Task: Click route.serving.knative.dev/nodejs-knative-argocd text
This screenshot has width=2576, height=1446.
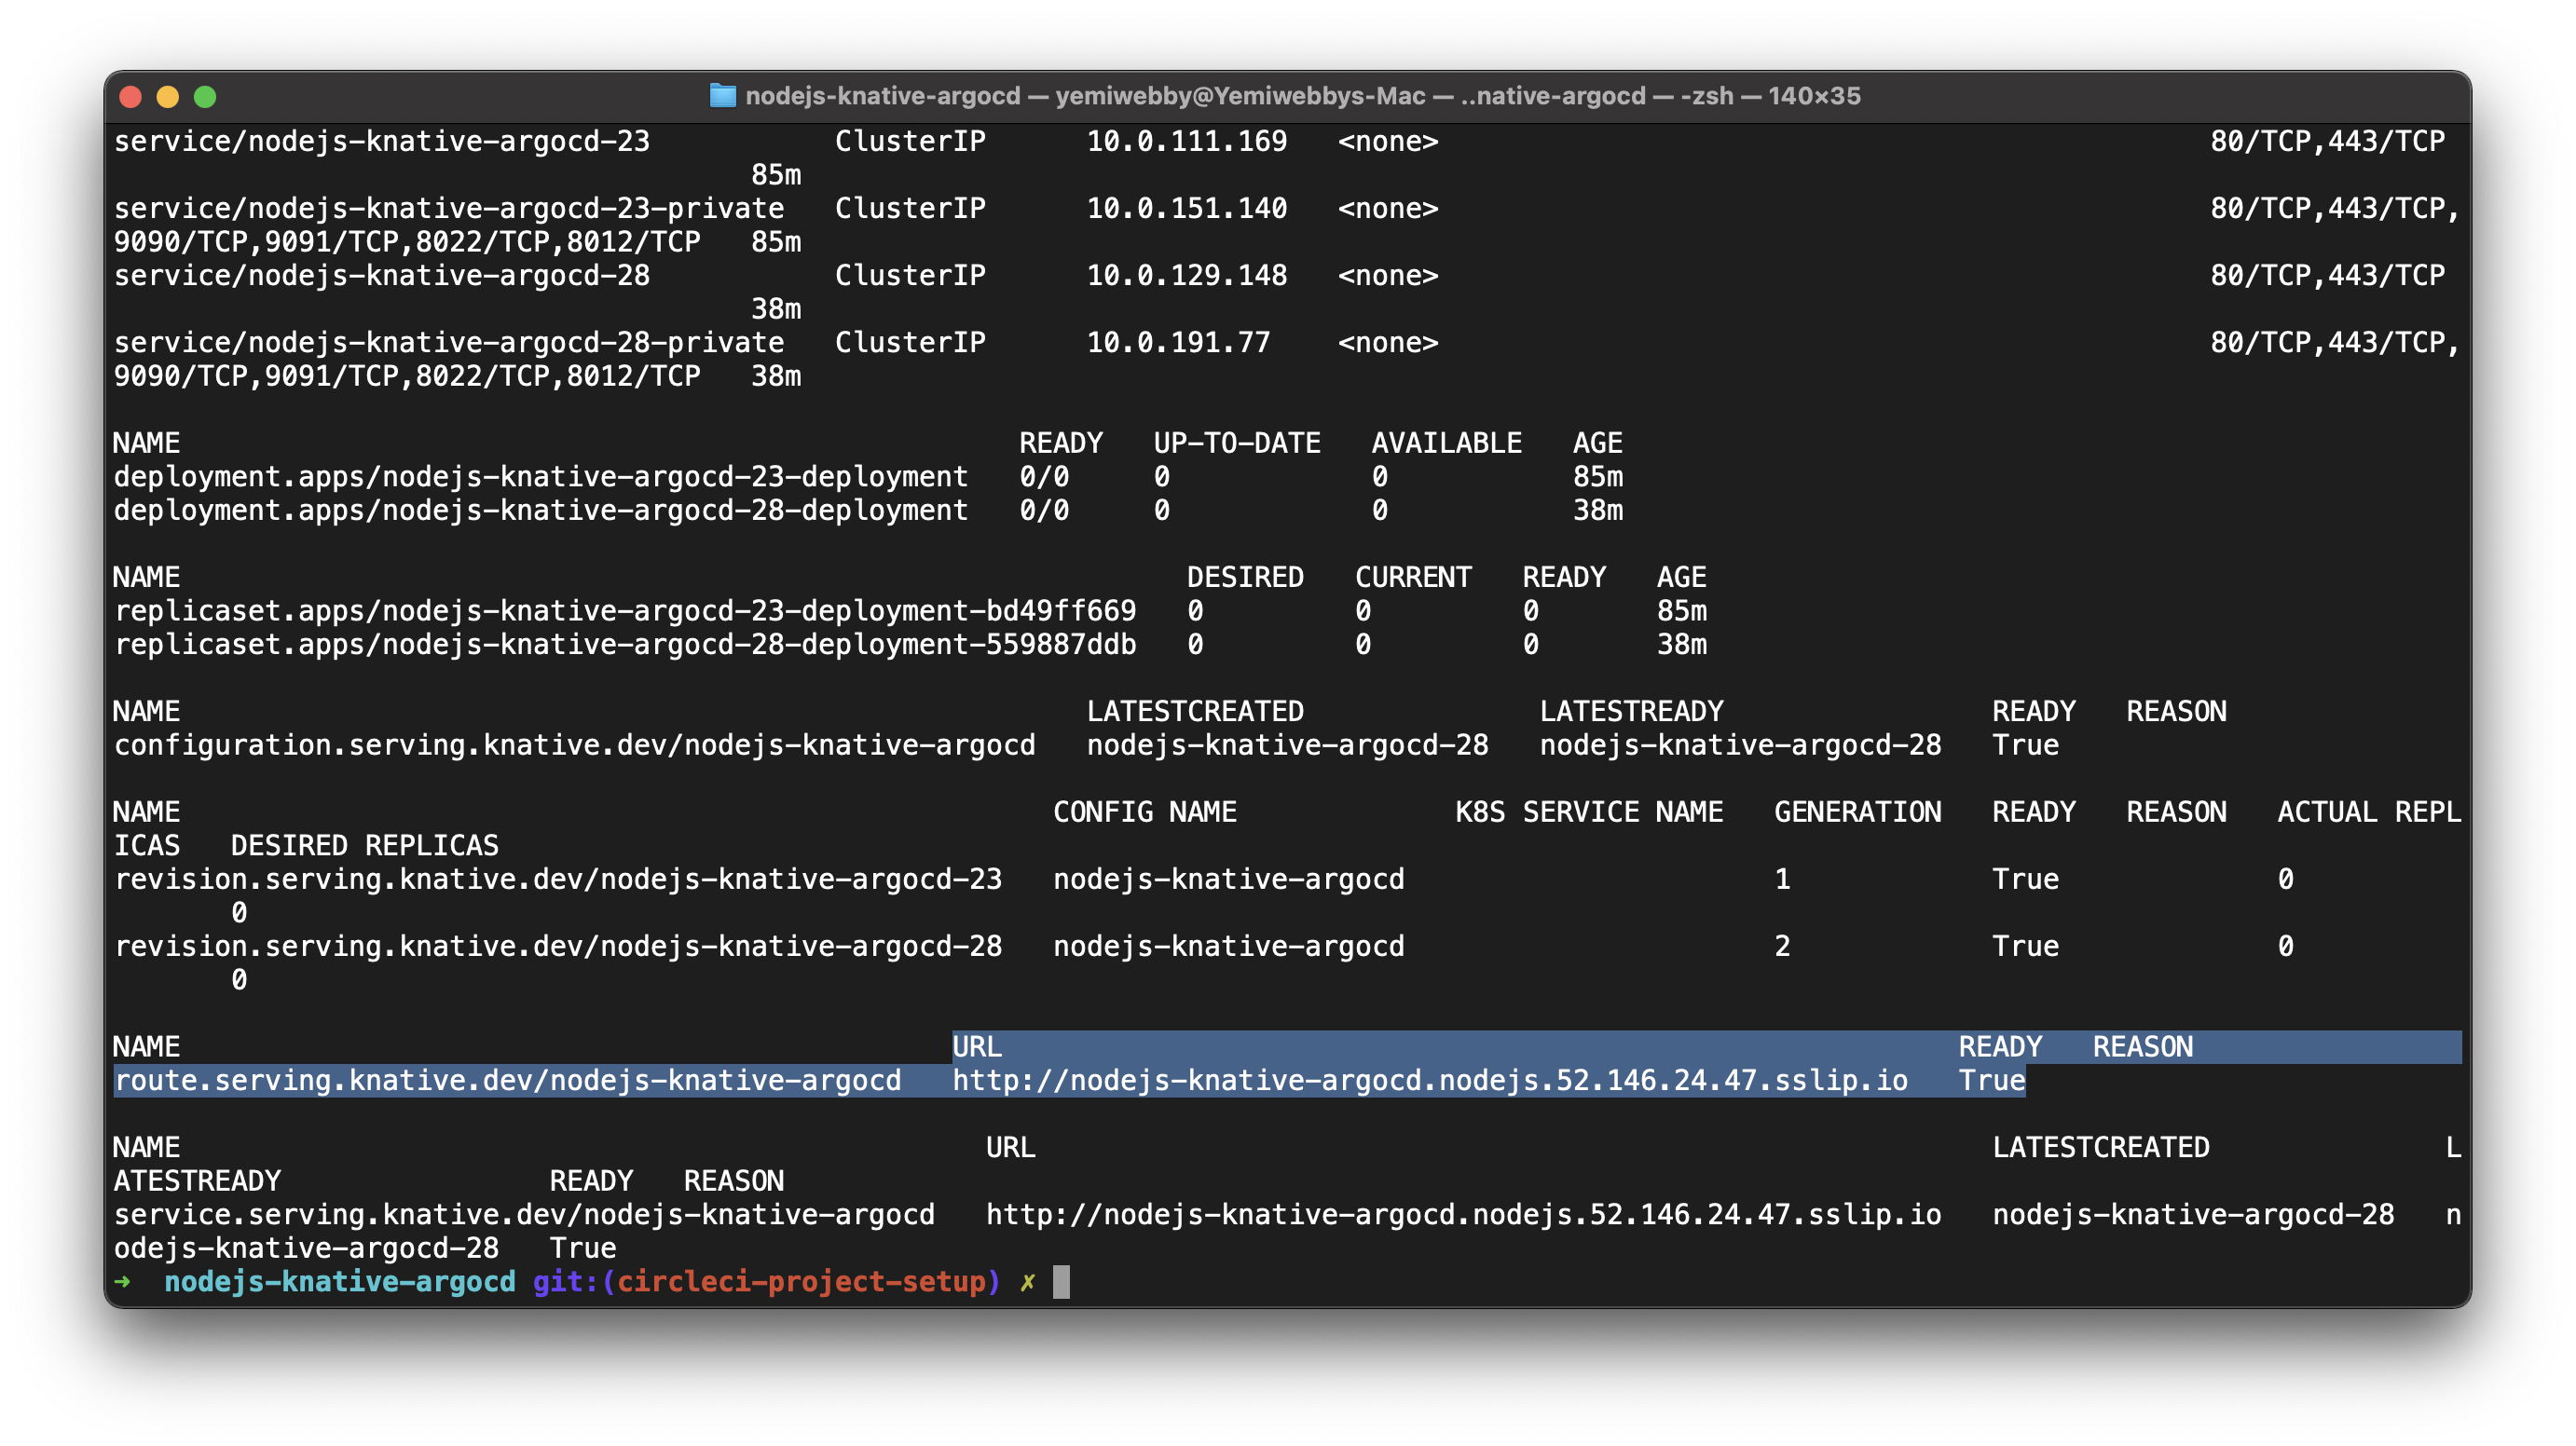Action: click(x=507, y=1081)
